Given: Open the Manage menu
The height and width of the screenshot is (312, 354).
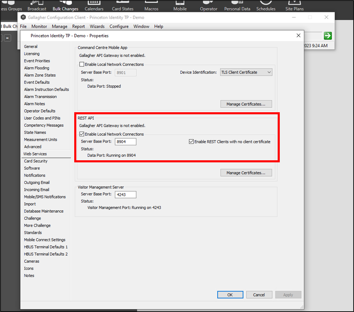Looking at the screenshot, I should pyautogui.click(x=59, y=26).
